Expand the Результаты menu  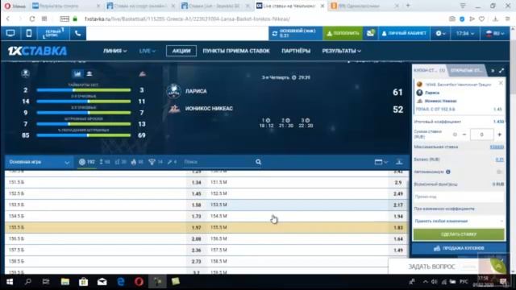[341, 51]
